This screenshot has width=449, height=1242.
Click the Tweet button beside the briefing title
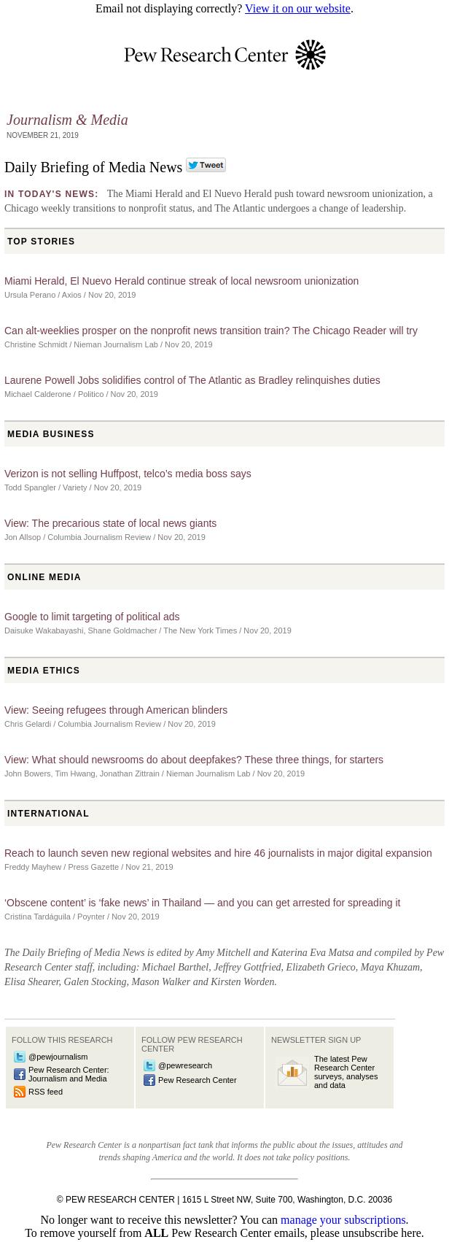click(x=206, y=165)
